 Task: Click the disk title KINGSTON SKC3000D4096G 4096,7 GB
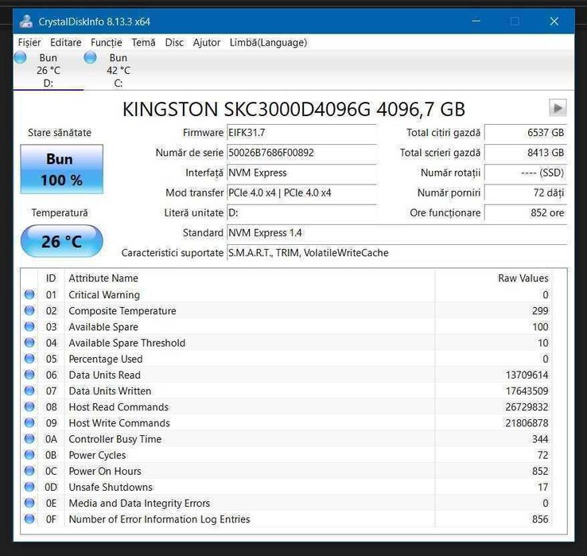[293, 109]
